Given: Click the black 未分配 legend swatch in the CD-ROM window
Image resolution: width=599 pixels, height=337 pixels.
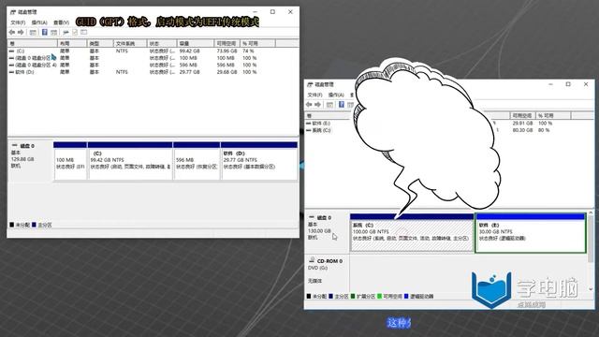Looking at the screenshot, I should pyautogui.click(x=309, y=296).
